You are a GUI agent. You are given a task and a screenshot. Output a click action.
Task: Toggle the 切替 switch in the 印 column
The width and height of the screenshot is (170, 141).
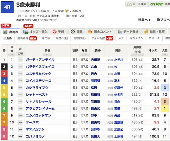20,53
